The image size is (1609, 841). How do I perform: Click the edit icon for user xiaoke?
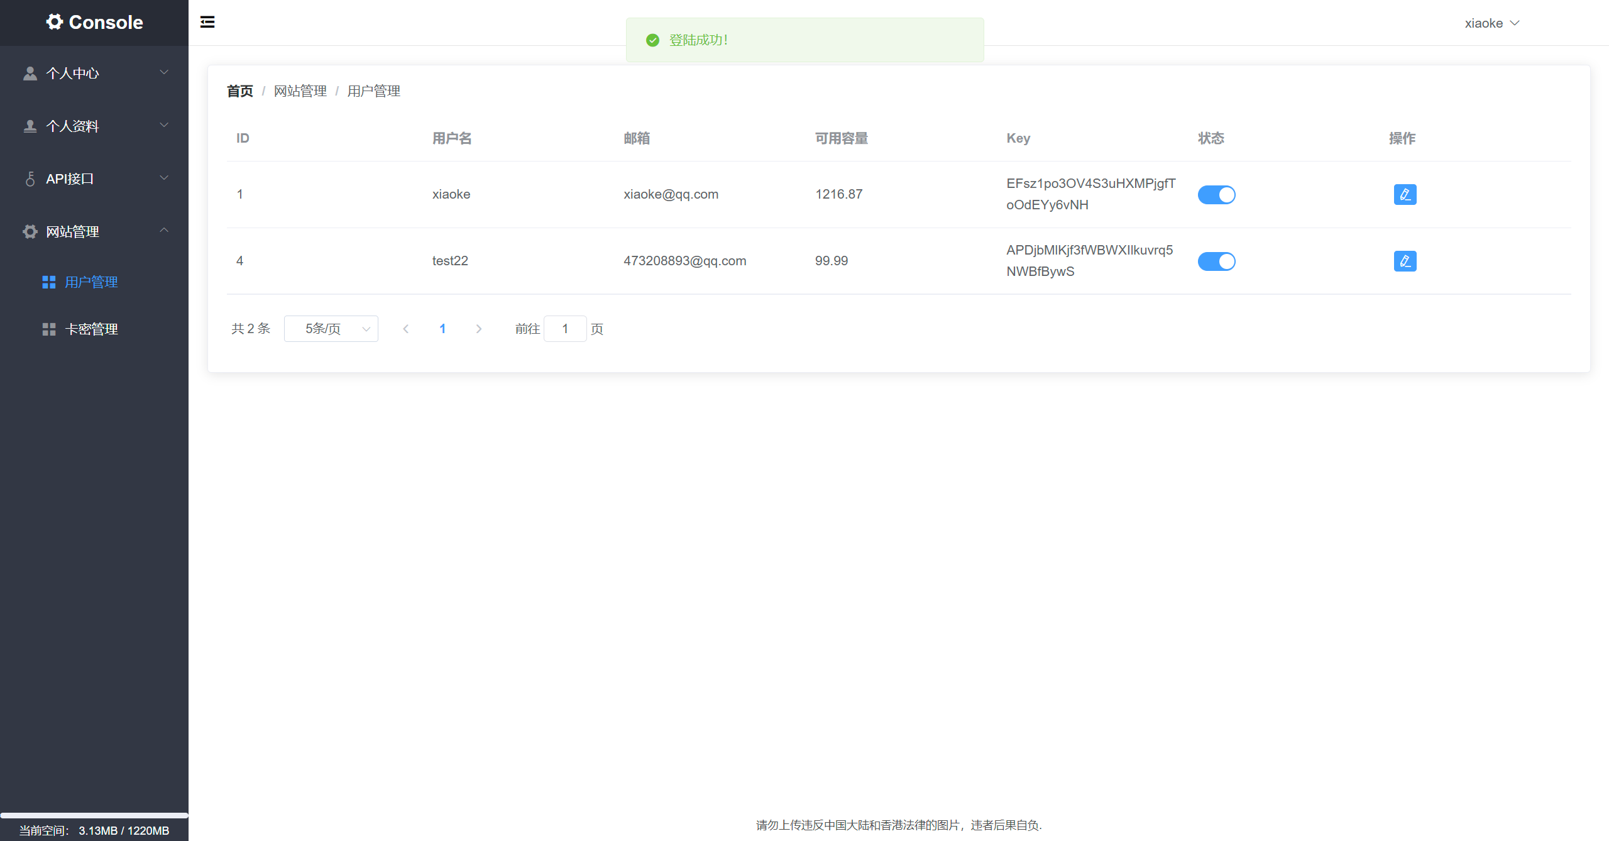[x=1405, y=195]
